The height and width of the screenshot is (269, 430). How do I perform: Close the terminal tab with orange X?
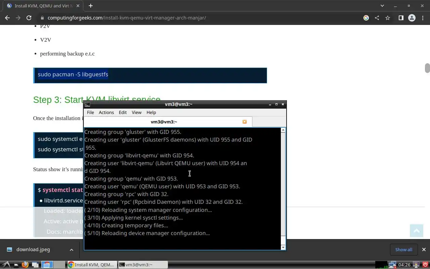click(245, 122)
